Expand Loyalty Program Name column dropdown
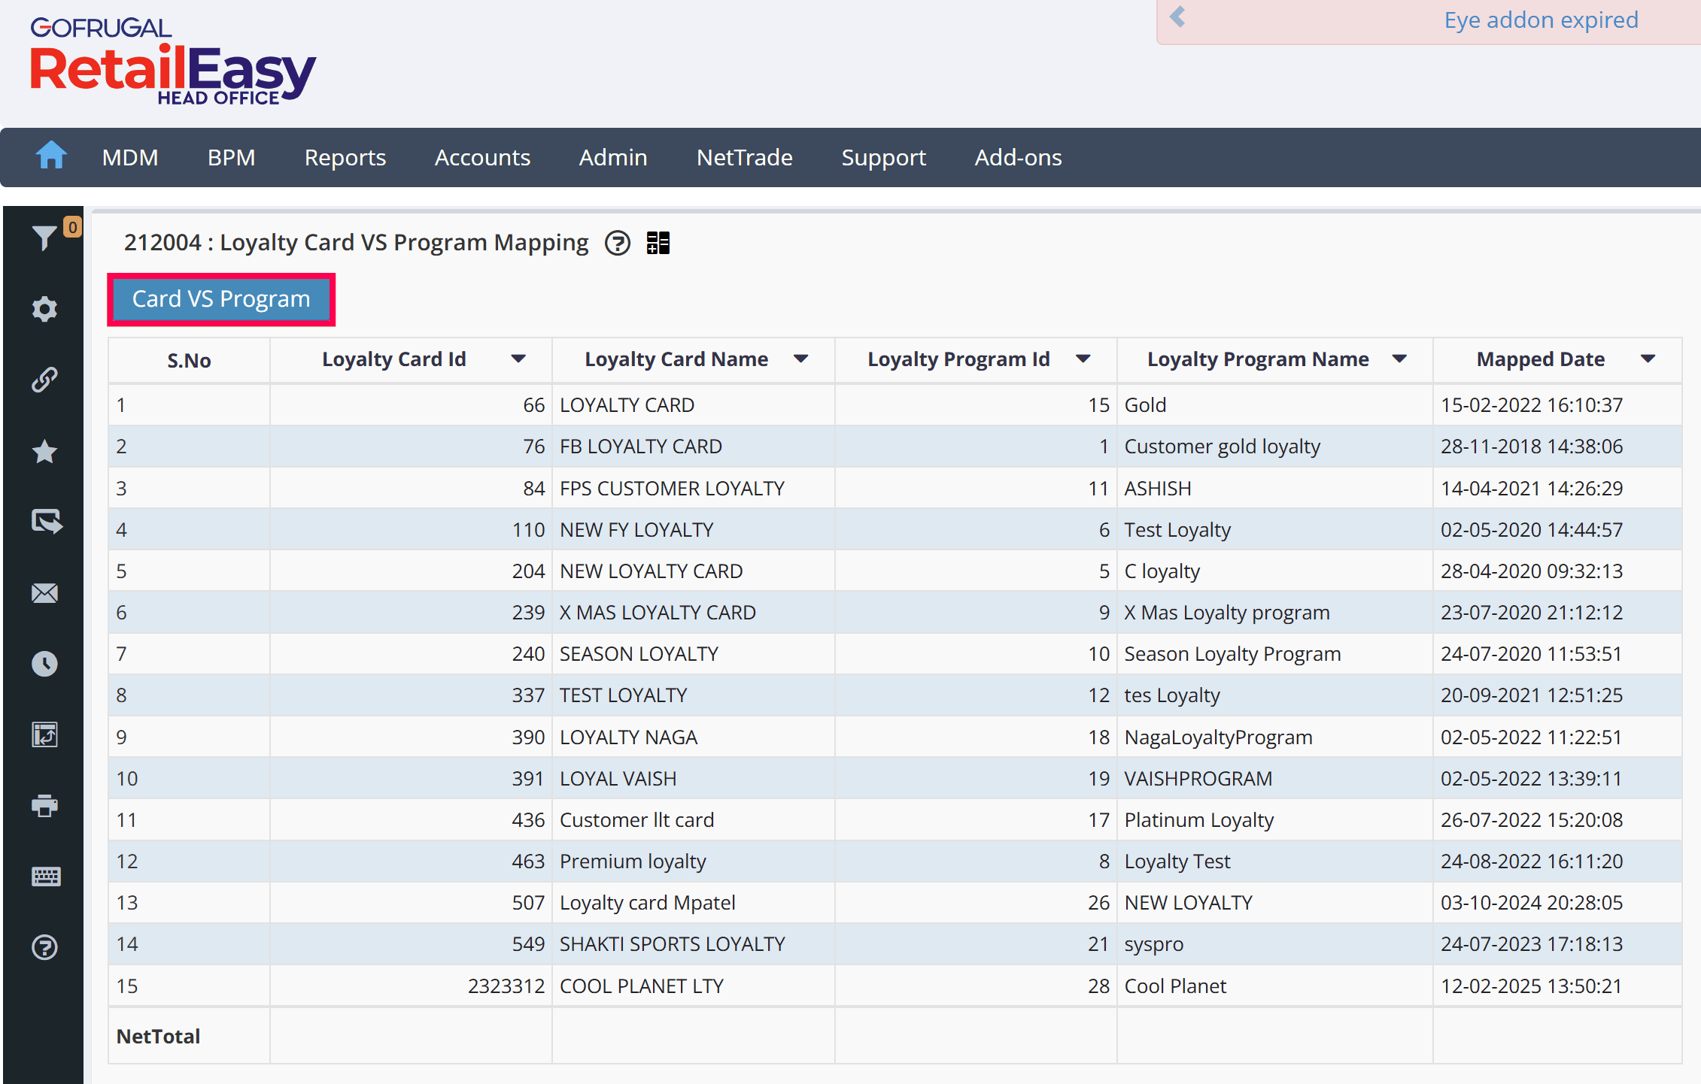Image resolution: width=1701 pixels, height=1084 pixels. (x=1399, y=359)
